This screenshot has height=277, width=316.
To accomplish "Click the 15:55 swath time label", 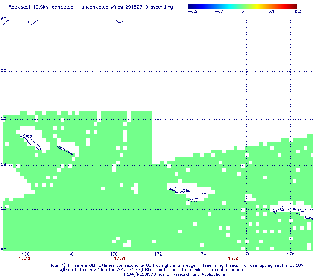I will pyautogui.click(x=234, y=259).
